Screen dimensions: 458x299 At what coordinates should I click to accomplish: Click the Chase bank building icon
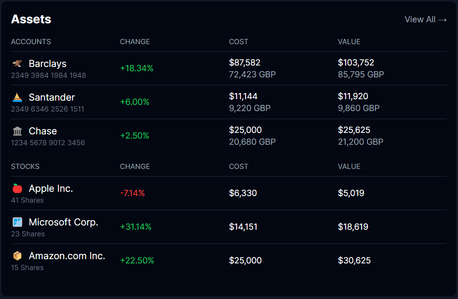(x=16, y=131)
